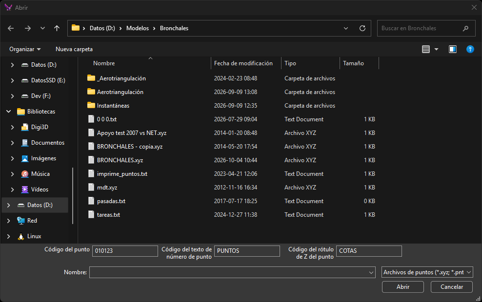Click the Red network icon
Viewport: 482px width, 302px height.
(x=21, y=221)
